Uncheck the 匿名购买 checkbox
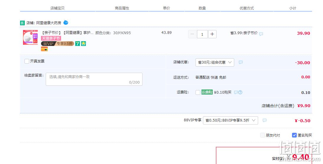This screenshot has height=164, width=323. coord(294,135)
